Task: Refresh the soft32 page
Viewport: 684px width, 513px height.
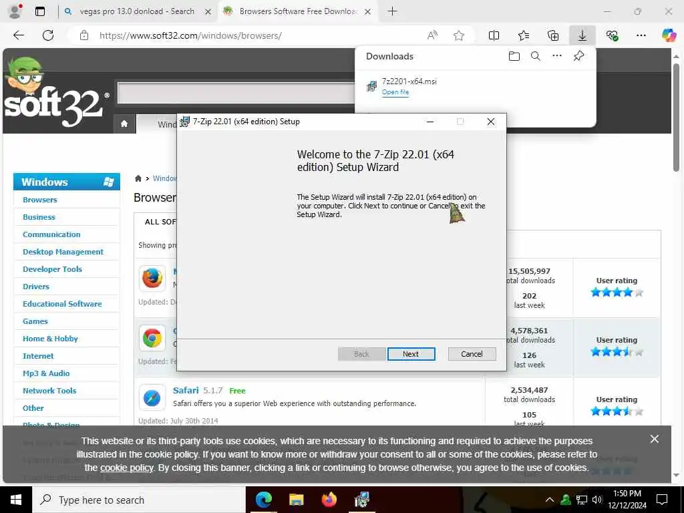Action: click(48, 35)
